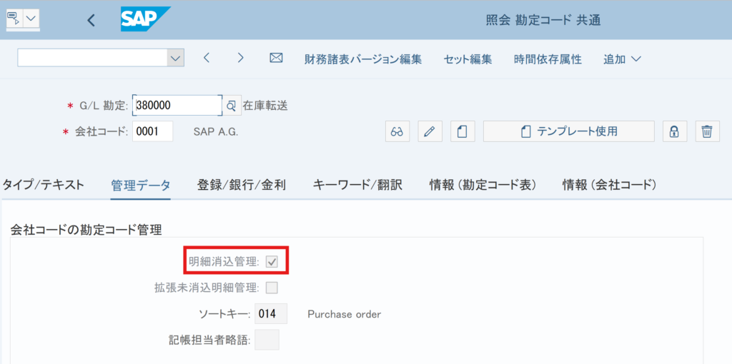732x364 pixels.
Task: Go to previous entry with left chevron
Action: tap(207, 59)
